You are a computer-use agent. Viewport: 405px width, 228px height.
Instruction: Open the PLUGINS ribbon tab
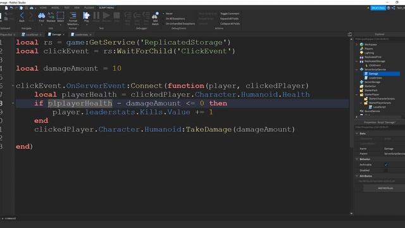pos(89,8)
